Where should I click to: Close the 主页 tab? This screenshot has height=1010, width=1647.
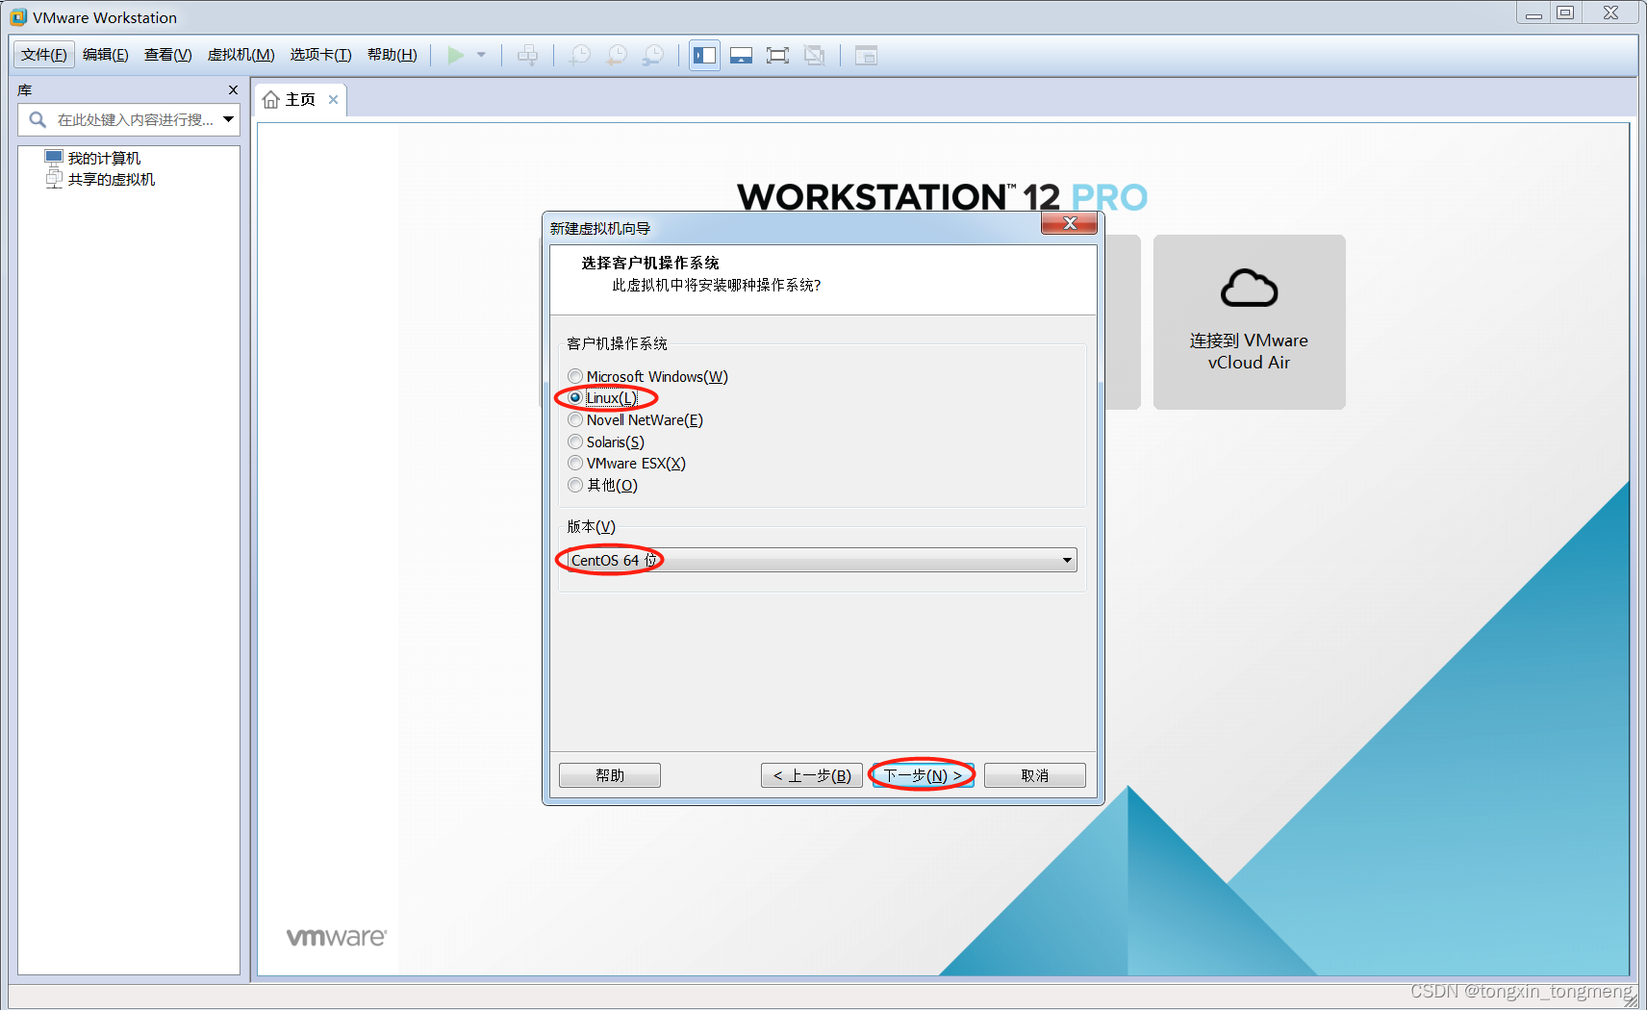tap(333, 100)
